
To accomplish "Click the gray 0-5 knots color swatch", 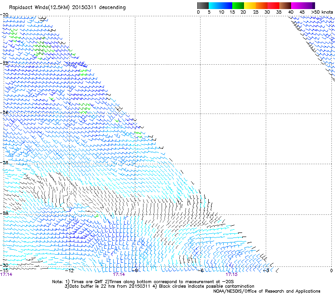I will pyautogui.click(x=203, y=5).
